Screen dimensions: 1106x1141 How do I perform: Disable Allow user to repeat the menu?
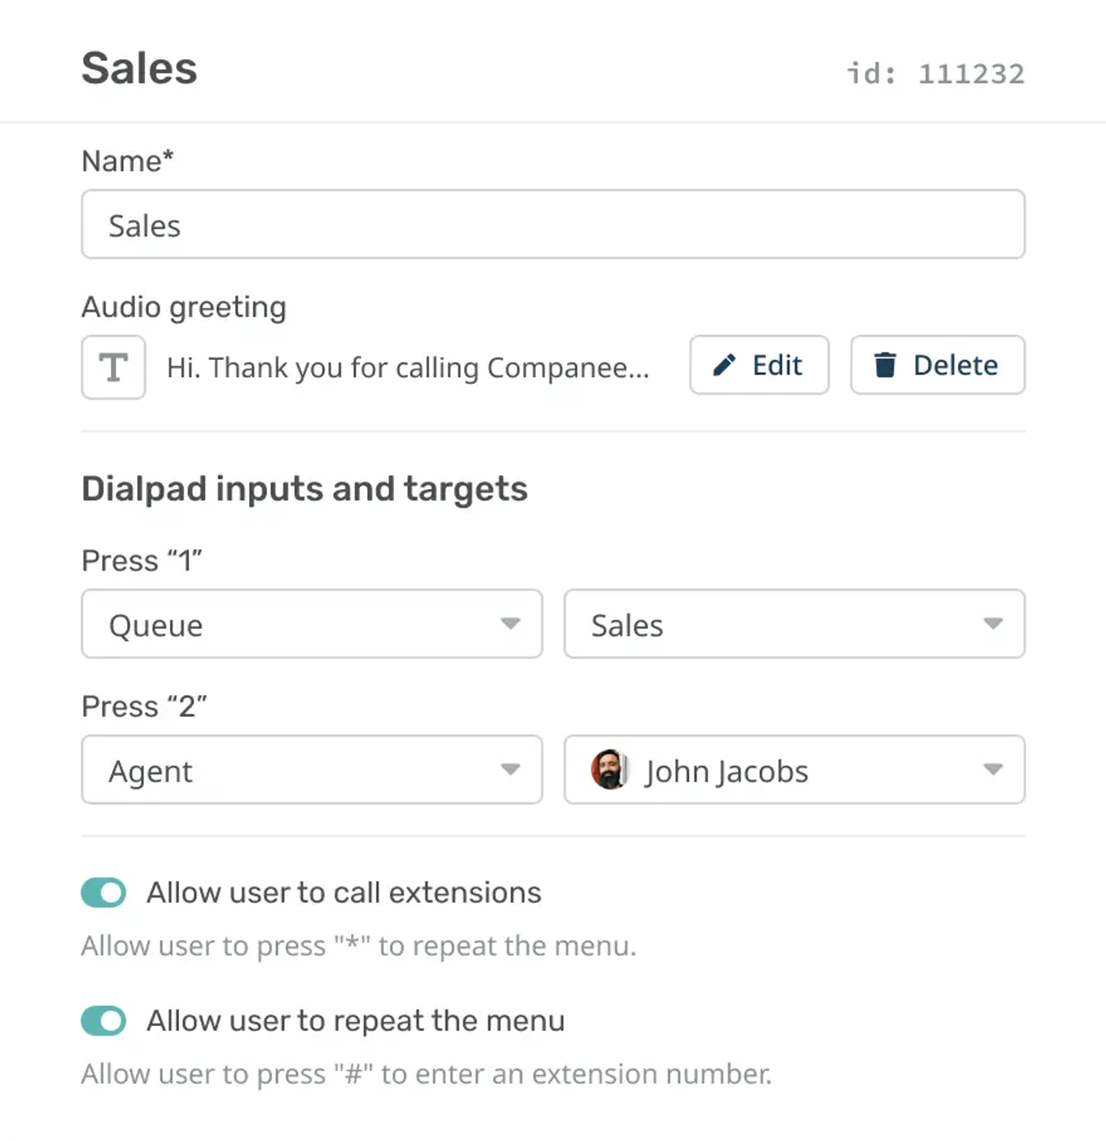[x=104, y=1020]
